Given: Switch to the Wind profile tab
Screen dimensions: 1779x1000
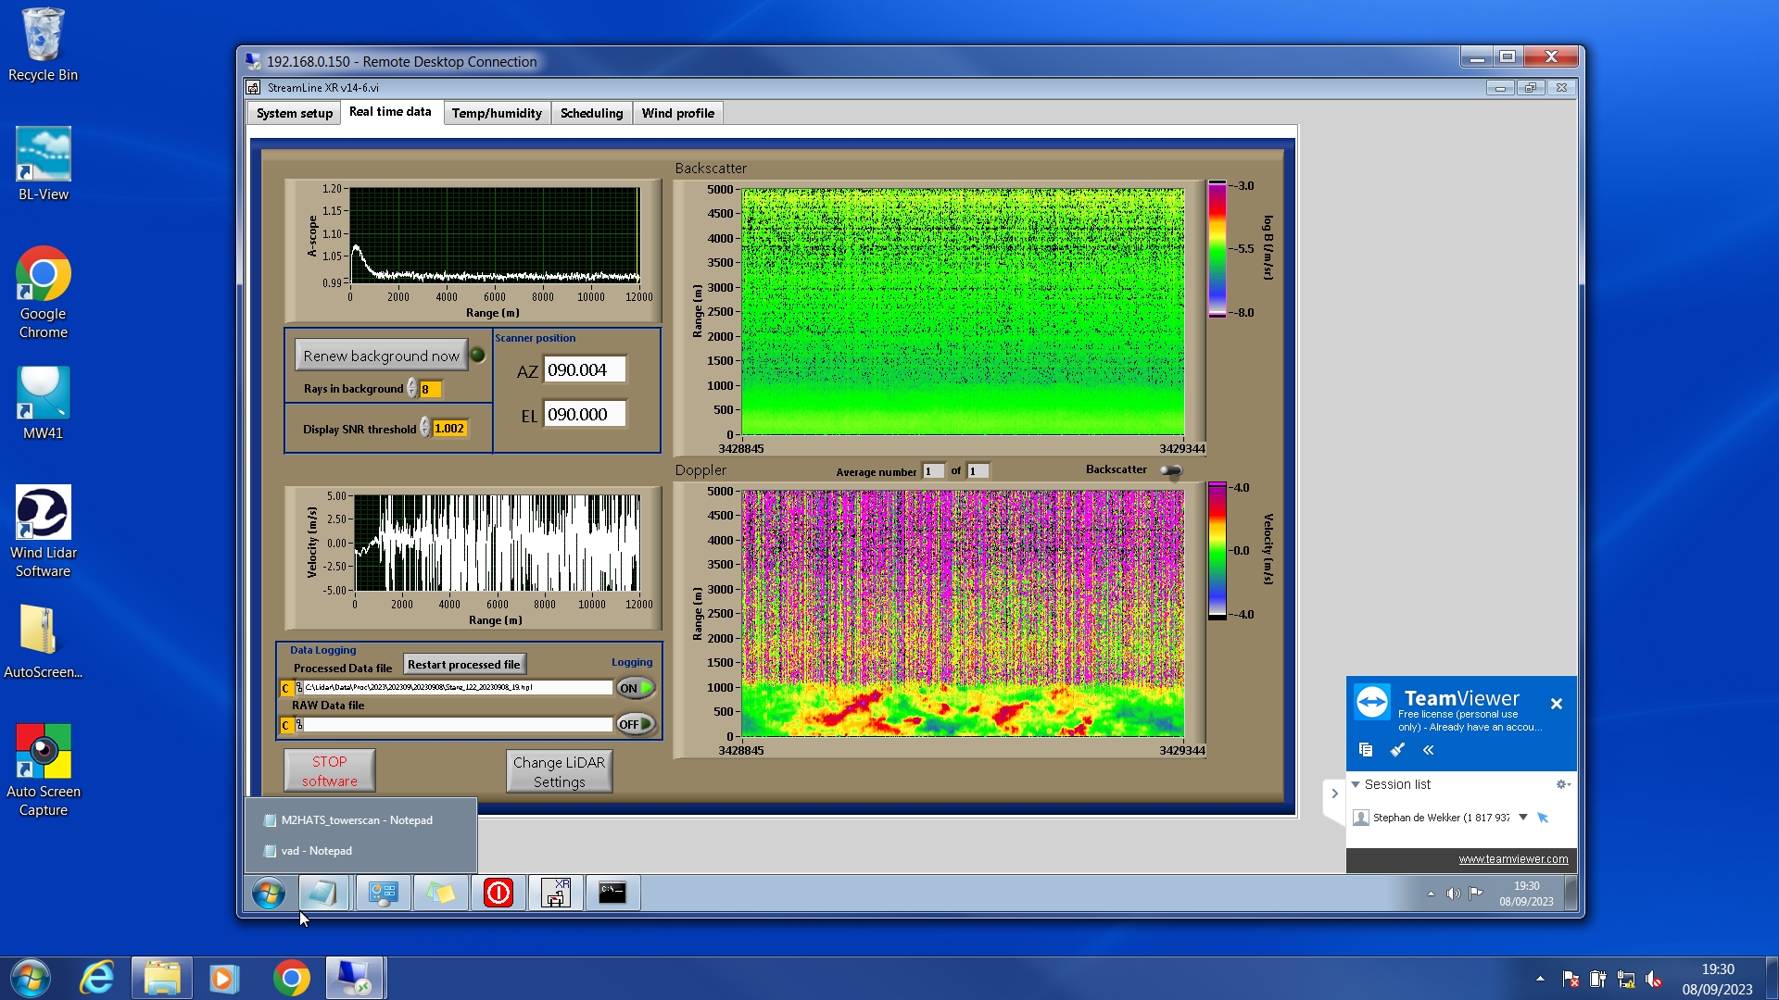Looking at the screenshot, I should click(677, 113).
